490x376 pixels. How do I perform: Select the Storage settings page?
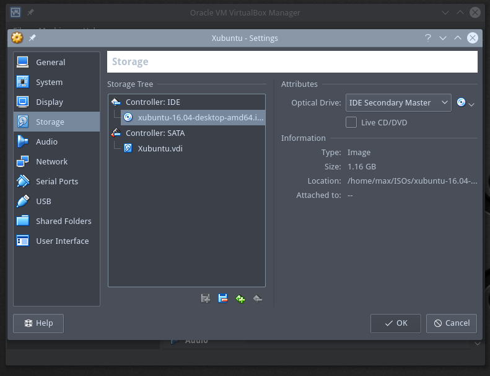56,122
